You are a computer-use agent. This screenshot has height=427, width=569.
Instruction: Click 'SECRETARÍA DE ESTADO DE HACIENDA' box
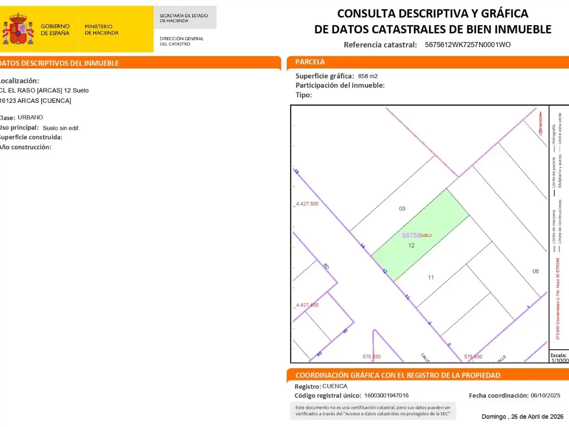(185, 18)
